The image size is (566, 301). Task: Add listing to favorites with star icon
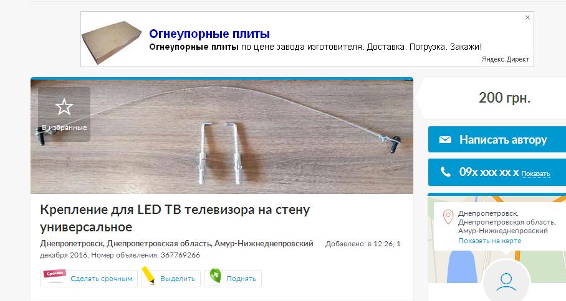point(64,114)
